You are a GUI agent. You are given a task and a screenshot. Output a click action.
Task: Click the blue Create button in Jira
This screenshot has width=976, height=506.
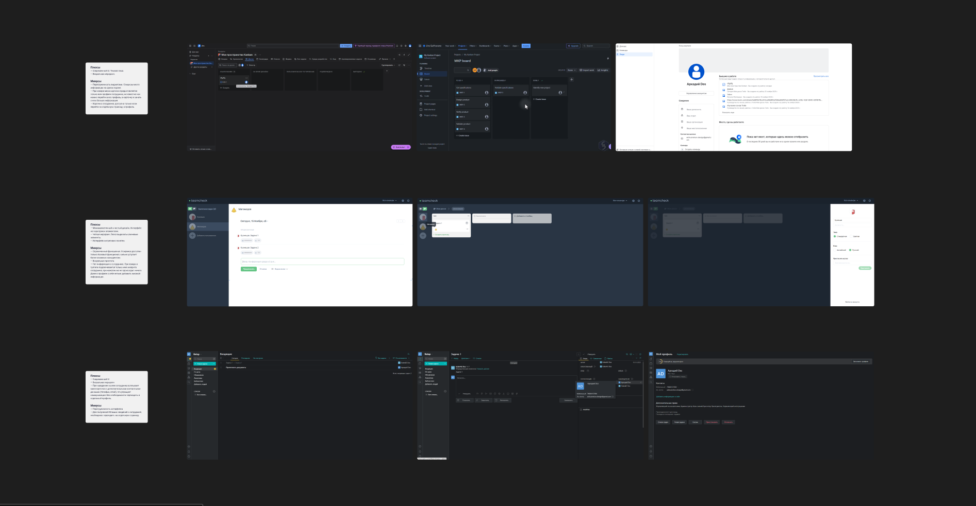pos(526,46)
